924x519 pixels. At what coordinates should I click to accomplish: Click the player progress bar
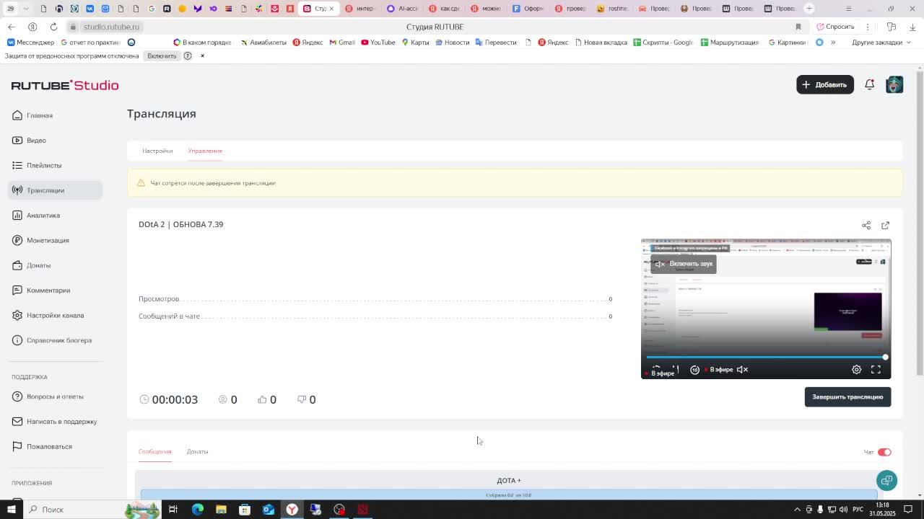766,357
